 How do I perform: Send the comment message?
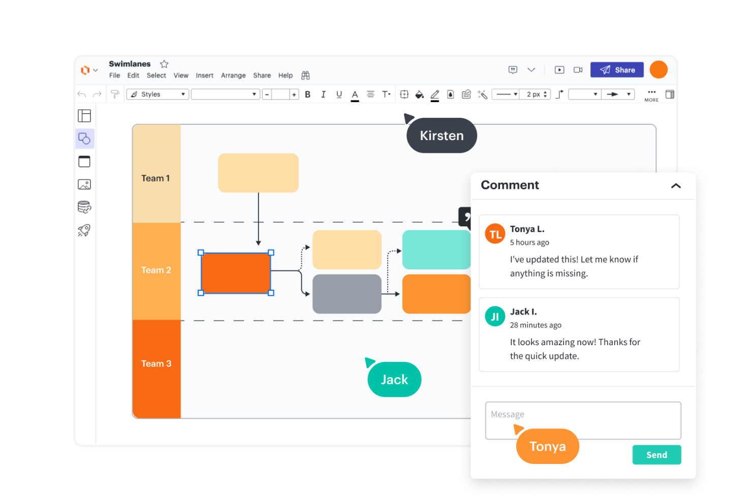click(656, 455)
